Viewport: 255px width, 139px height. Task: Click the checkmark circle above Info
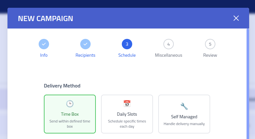(44, 44)
